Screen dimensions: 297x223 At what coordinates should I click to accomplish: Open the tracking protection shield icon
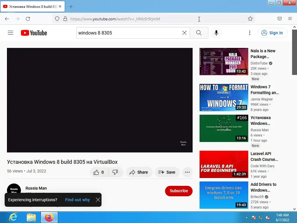click(x=57, y=19)
